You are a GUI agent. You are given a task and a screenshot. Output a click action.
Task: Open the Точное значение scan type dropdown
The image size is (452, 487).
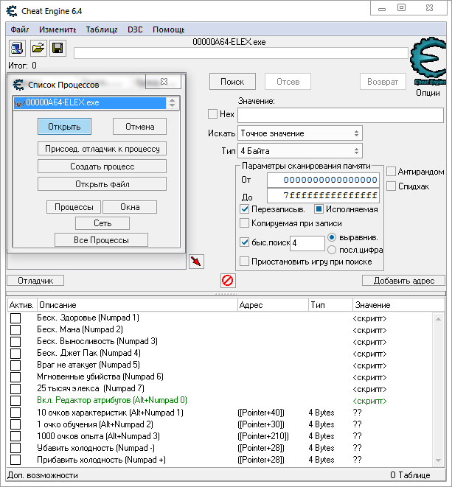(x=300, y=133)
